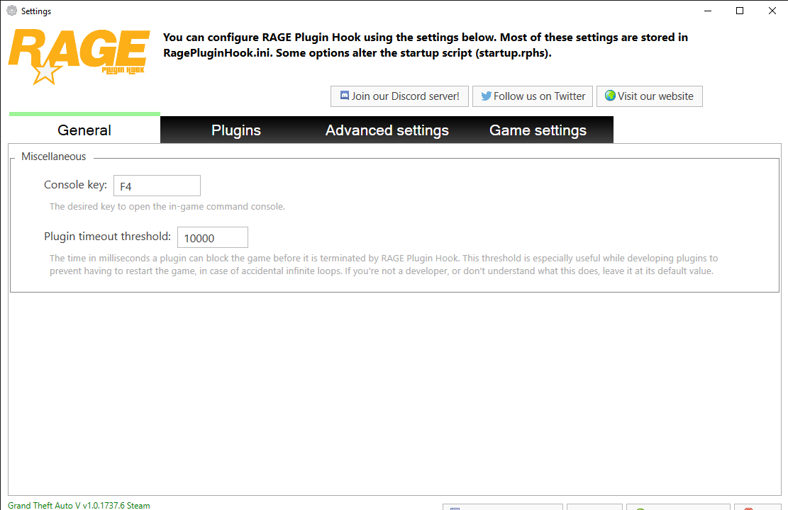Click the Grand Theft Auto V version text
788x510 pixels.
pos(79,506)
